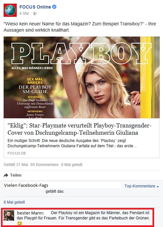The height and width of the screenshot is (227, 163).
Task: Open the 'bester Mann' commenter name
Action: (31, 213)
